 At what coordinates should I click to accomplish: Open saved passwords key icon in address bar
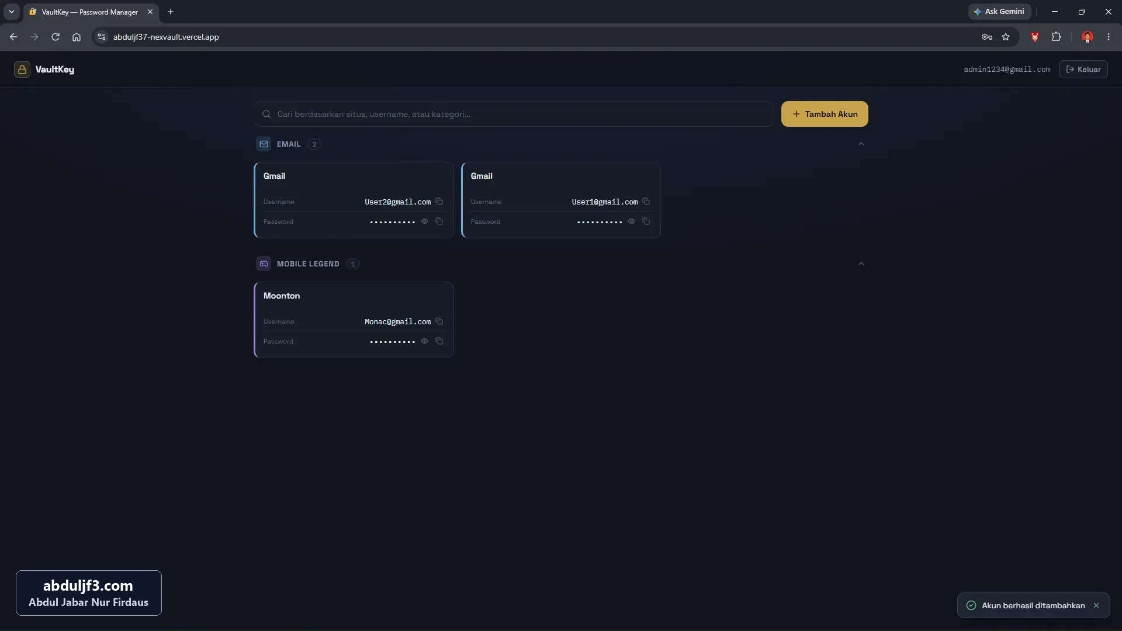[987, 37]
